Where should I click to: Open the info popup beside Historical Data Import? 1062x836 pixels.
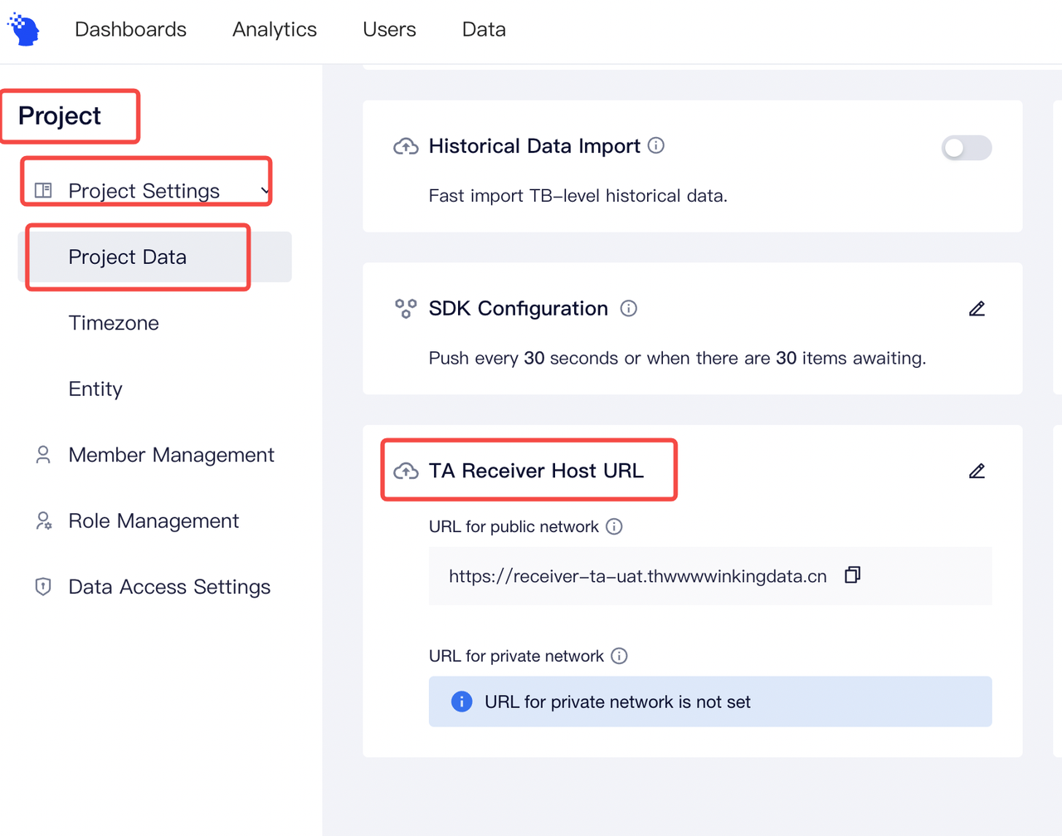[655, 145]
